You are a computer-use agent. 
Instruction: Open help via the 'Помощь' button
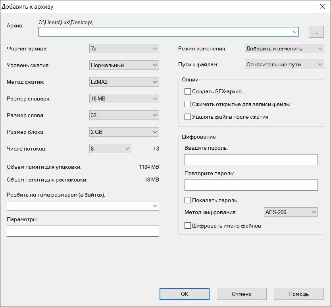click(299, 294)
